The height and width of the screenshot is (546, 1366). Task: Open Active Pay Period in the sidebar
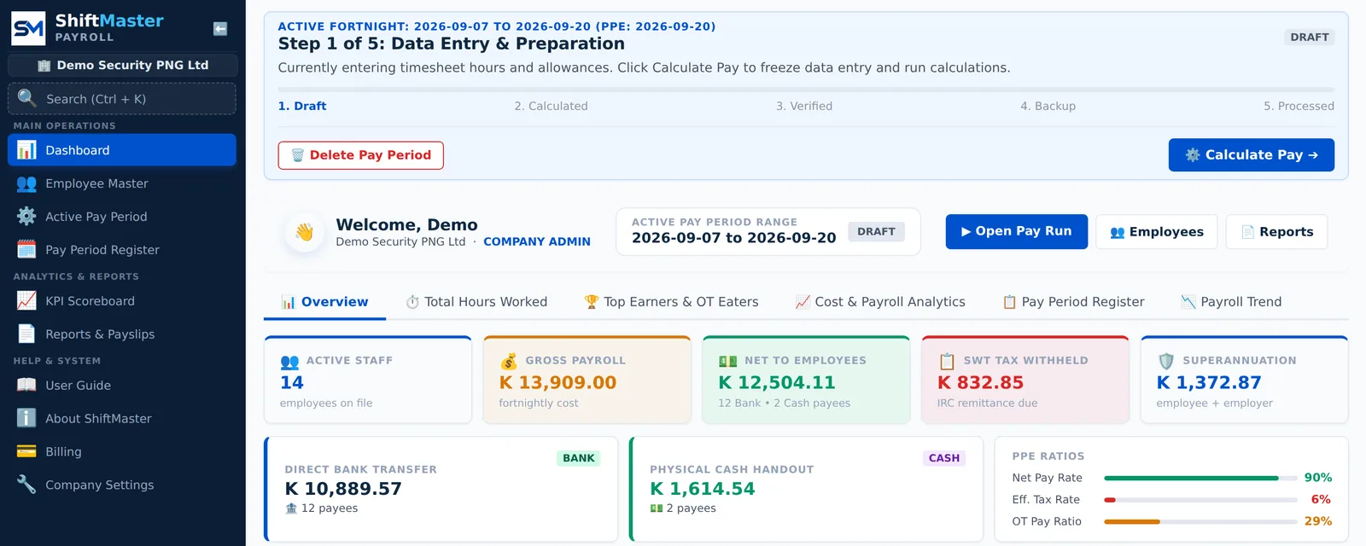[x=122, y=217]
